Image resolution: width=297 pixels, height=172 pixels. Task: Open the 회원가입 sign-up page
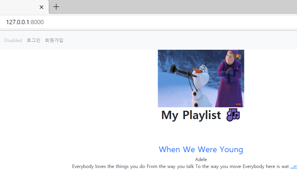(x=54, y=40)
